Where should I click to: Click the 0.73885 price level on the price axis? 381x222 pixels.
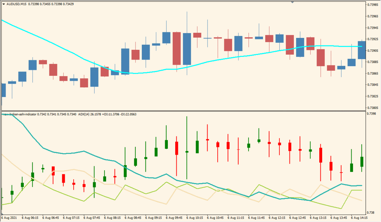tap(373, 62)
